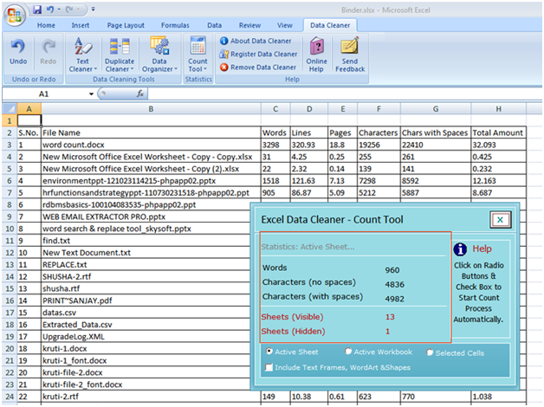This screenshot has height=407, width=544.
Task: Click the Select All corner of the sheet
Action: click(10, 109)
